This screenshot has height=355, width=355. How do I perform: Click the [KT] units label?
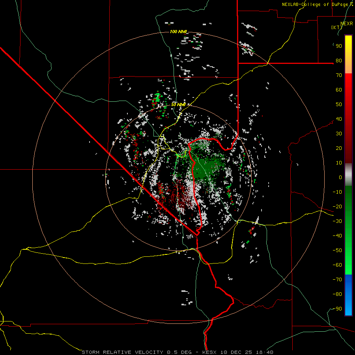(x=336, y=27)
